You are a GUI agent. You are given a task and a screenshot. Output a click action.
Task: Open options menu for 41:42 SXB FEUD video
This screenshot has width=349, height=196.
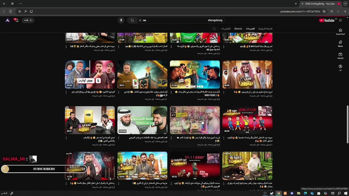[x=171, y=92]
